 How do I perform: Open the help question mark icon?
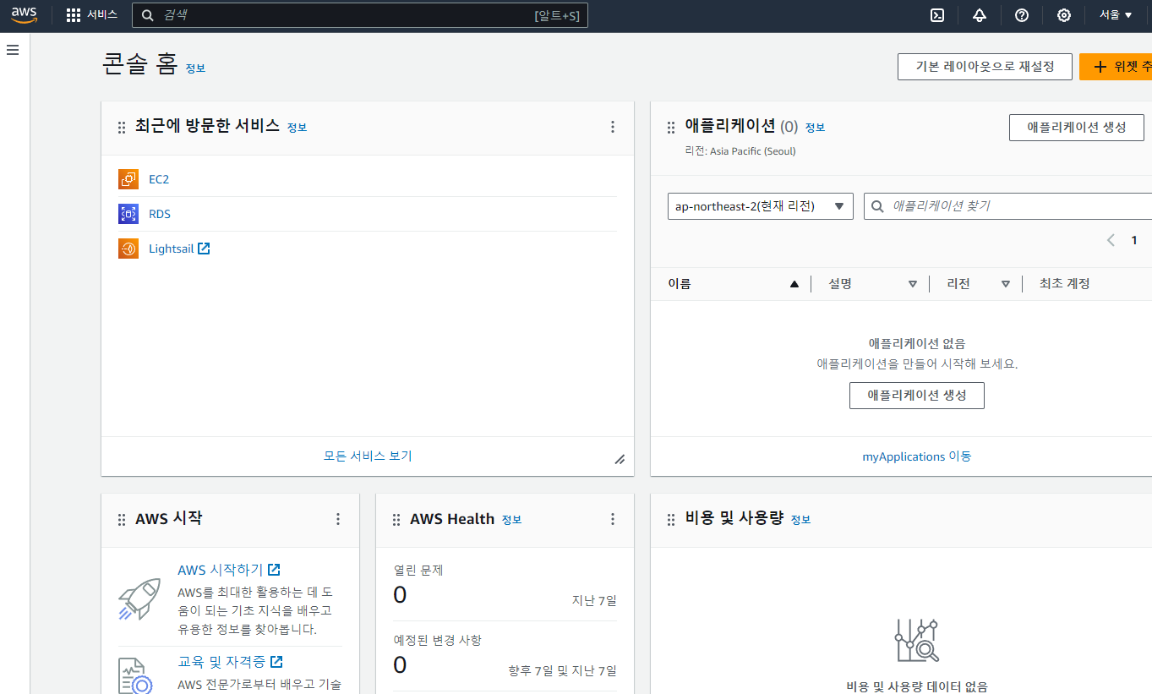tap(1022, 15)
